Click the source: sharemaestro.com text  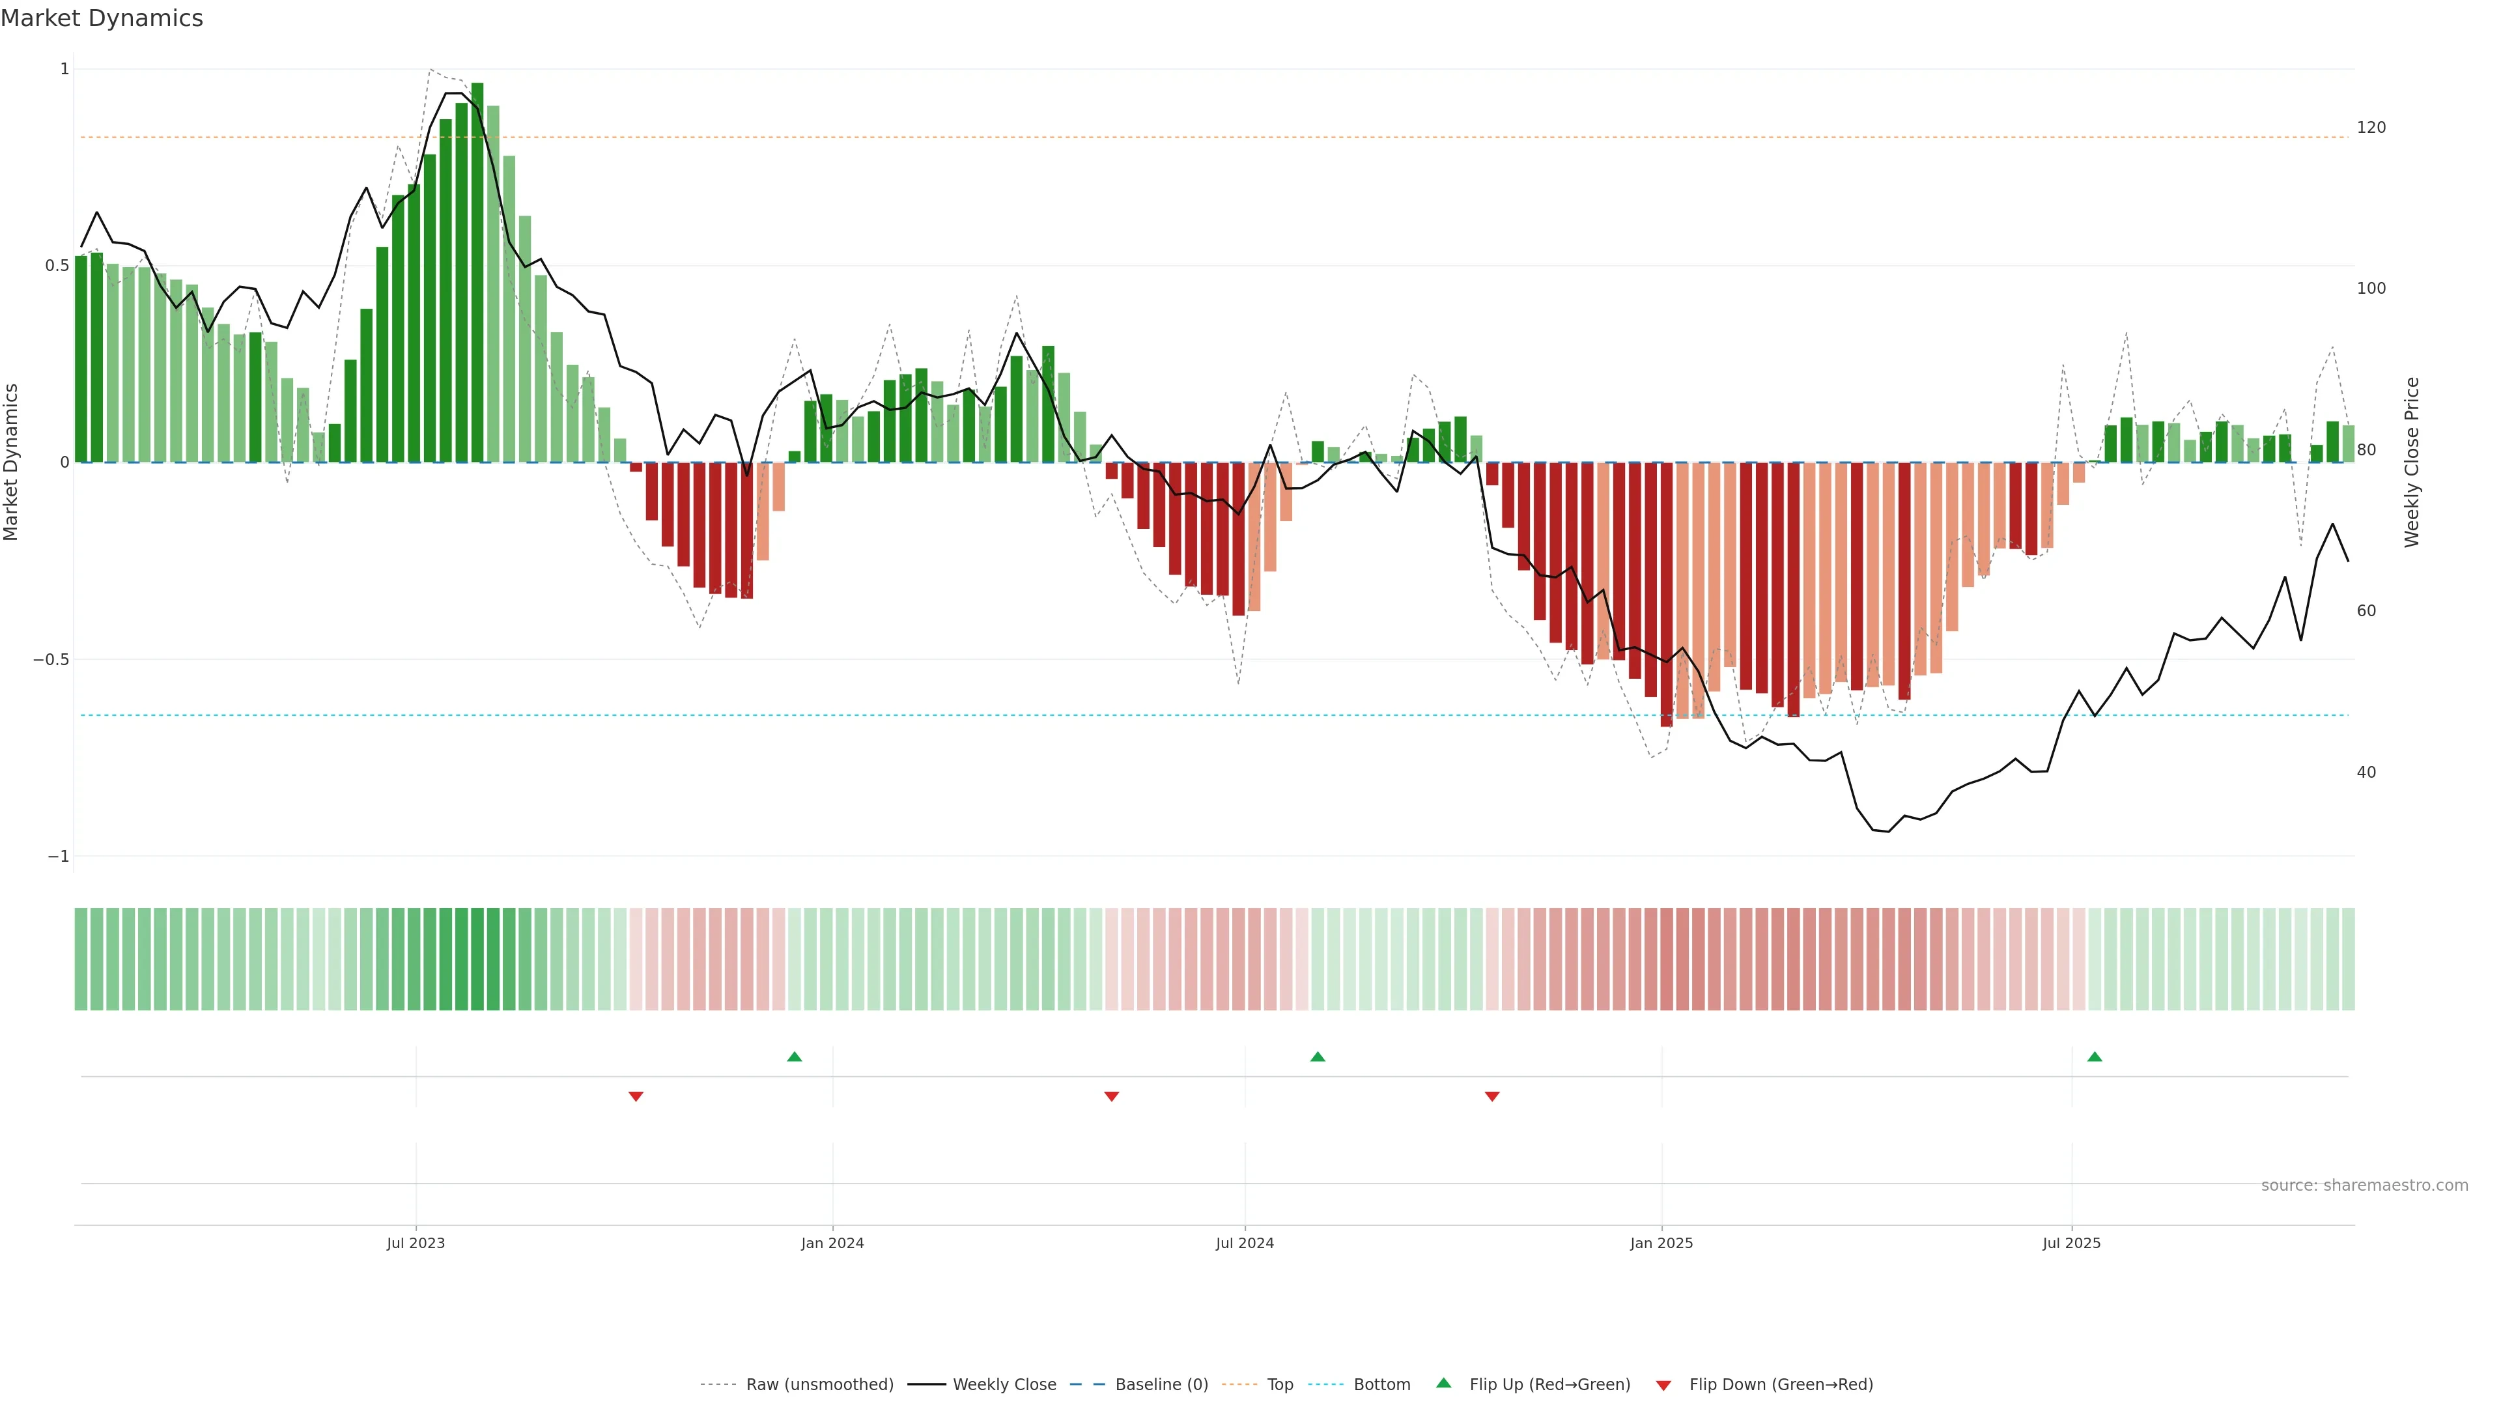pyautogui.click(x=2364, y=1185)
